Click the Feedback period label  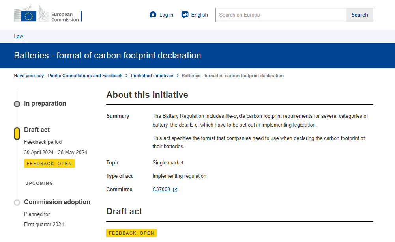pos(43,142)
